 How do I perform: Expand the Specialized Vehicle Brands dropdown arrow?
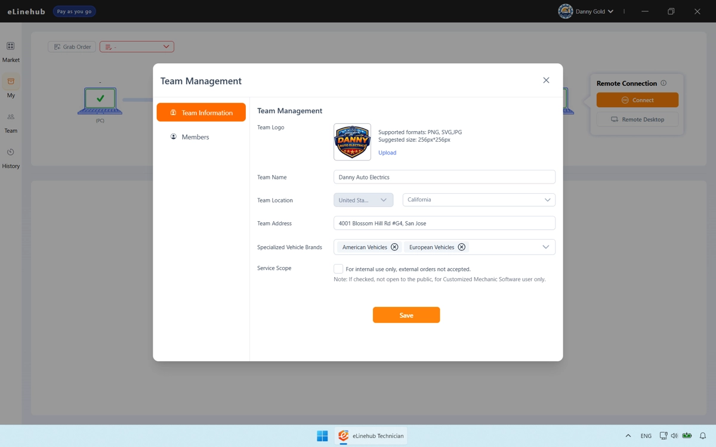545,247
